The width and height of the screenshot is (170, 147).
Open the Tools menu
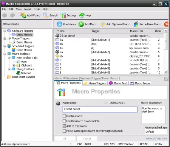coord(37,9)
